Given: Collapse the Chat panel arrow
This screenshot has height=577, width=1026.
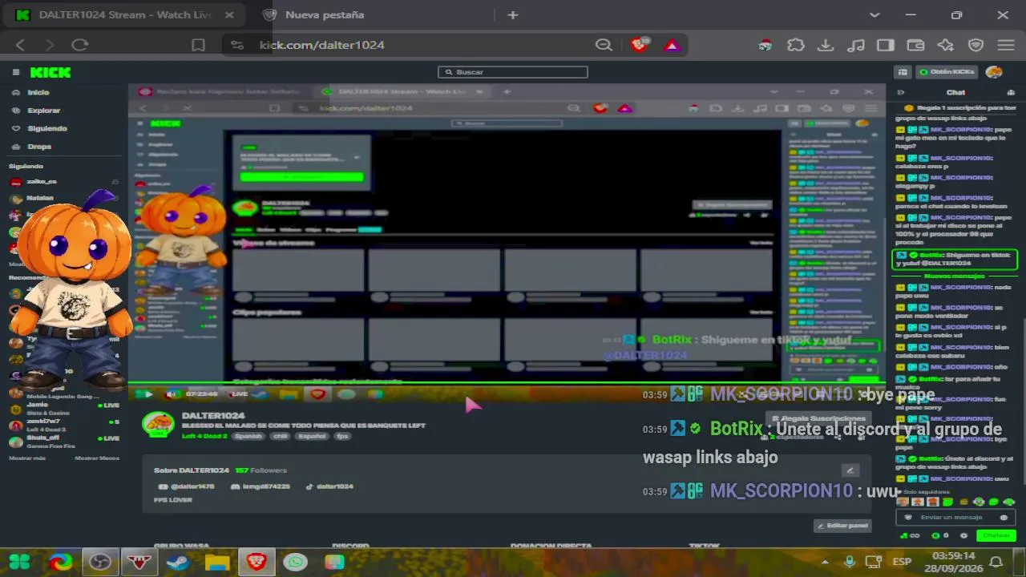Looking at the screenshot, I should [x=901, y=92].
